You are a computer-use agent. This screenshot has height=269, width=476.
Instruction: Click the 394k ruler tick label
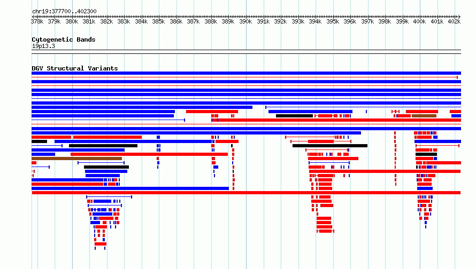tap(315, 21)
